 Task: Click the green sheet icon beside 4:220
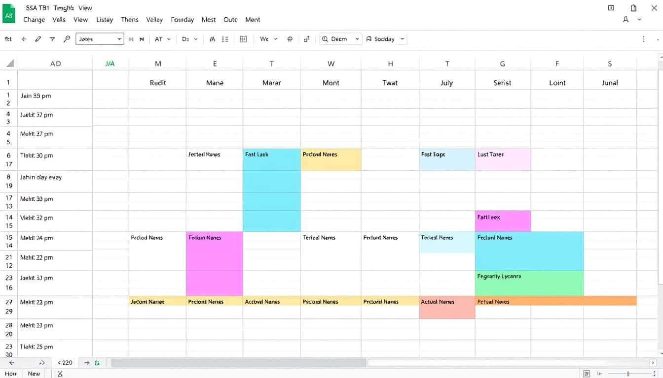[x=97, y=363]
